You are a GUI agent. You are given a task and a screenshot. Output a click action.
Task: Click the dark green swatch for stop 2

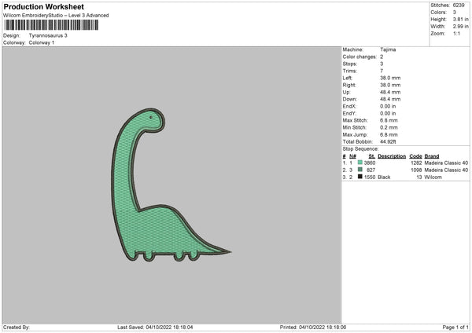(x=360, y=170)
